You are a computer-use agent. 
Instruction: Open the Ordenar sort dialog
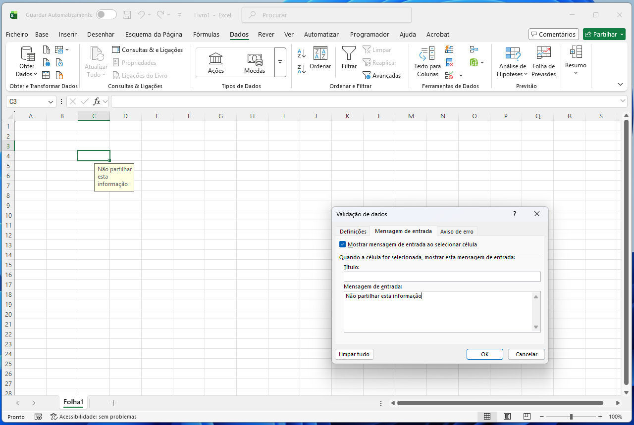coord(320,58)
